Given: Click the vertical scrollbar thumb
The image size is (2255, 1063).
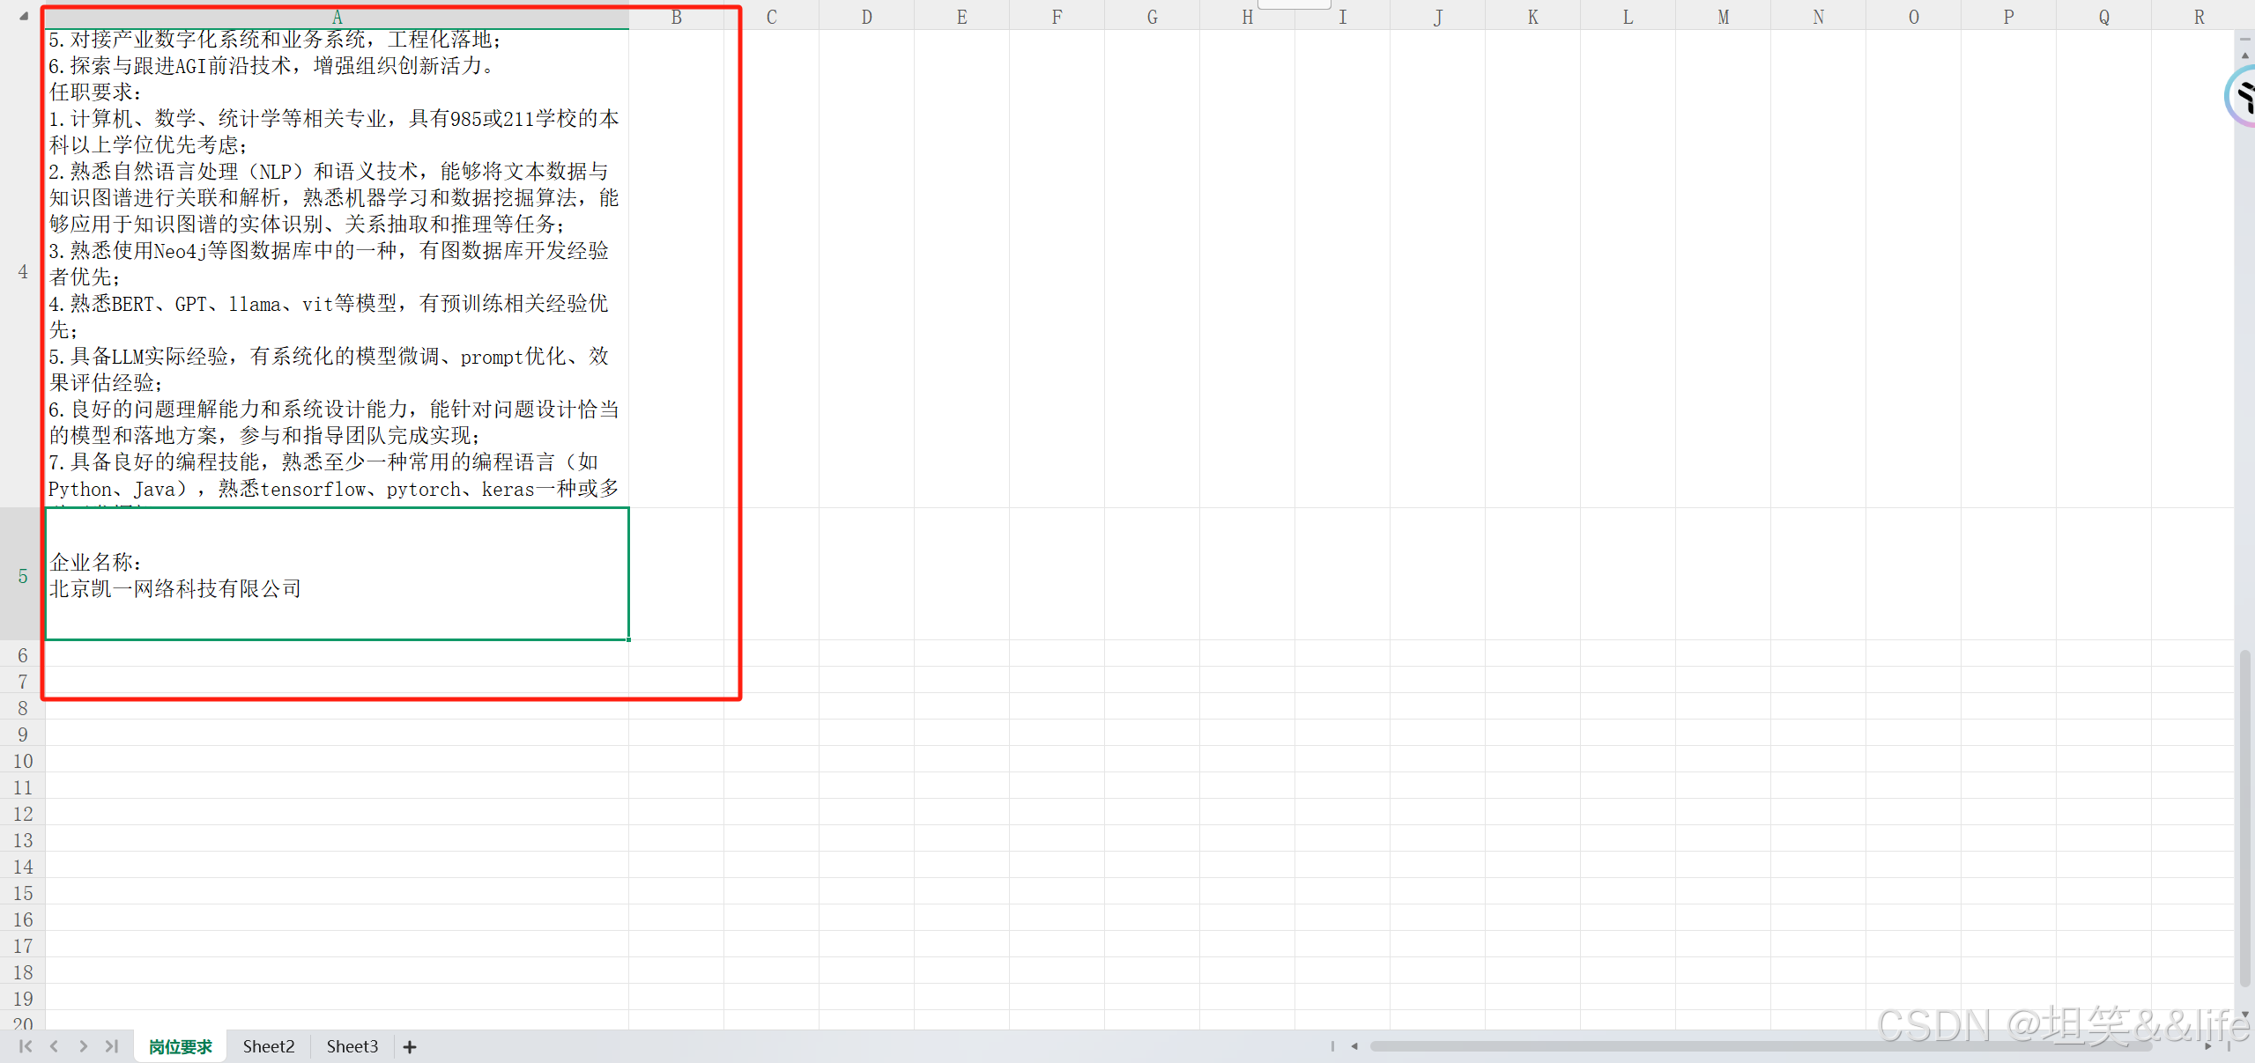Looking at the screenshot, I should 2244,819.
